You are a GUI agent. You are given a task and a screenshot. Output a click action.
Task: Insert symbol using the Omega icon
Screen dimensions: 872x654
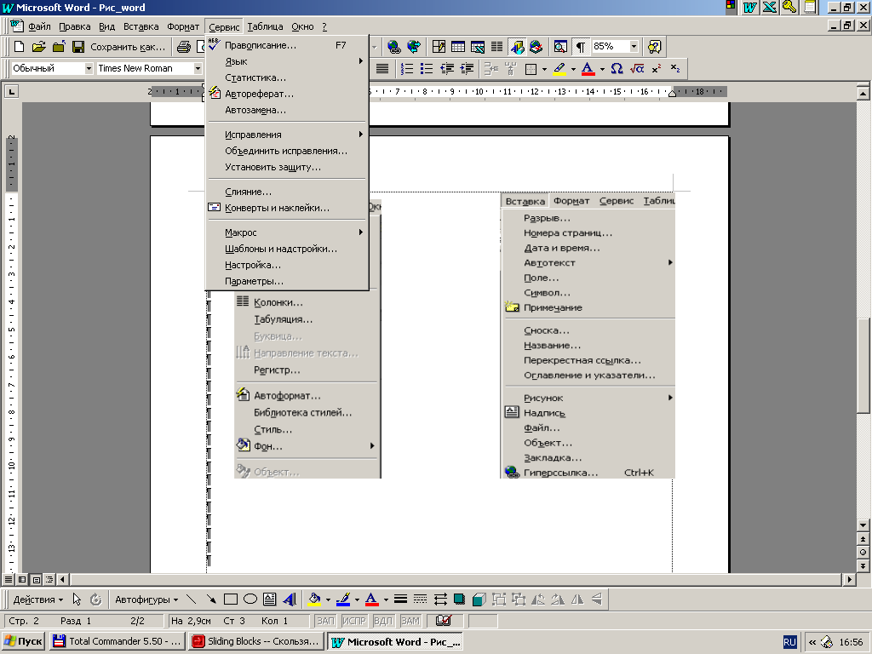(x=617, y=68)
